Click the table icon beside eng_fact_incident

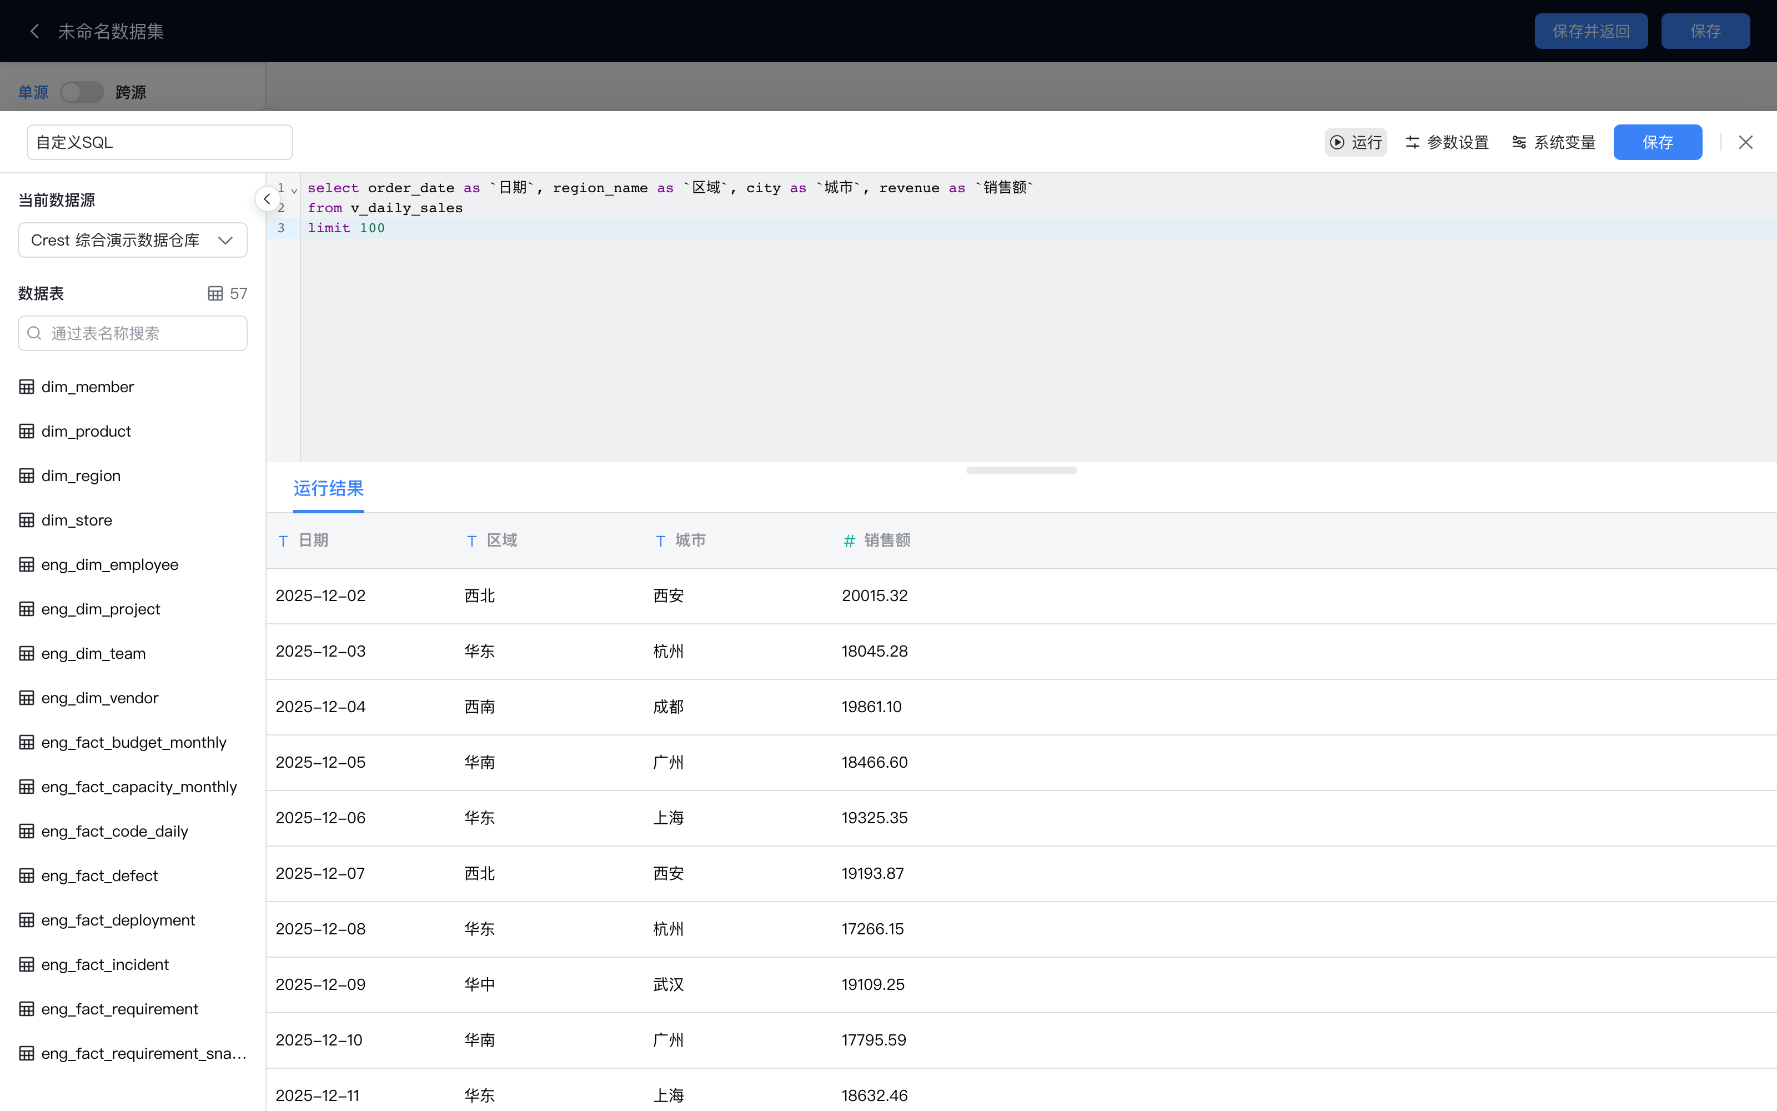pyautogui.click(x=27, y=965)
